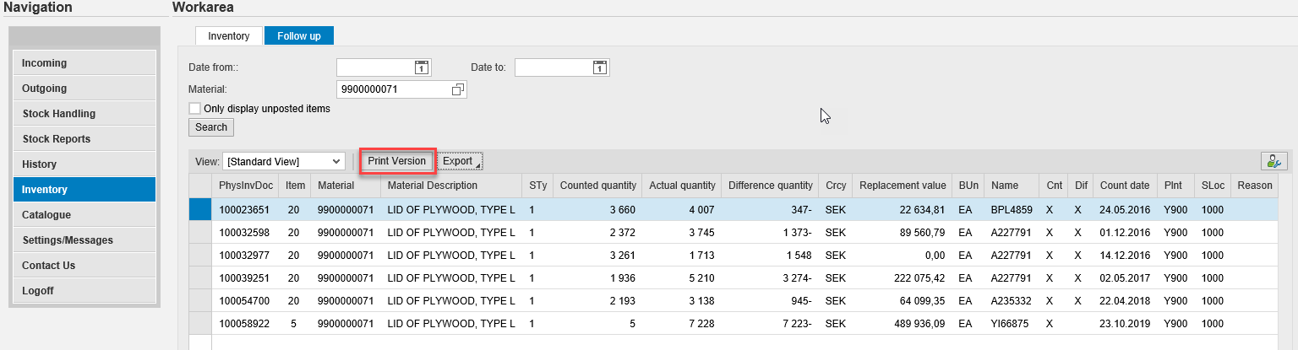Click document number 100054700
Image resolution: width=1298 pixels, height=350 pixels.
coord(244,301)
